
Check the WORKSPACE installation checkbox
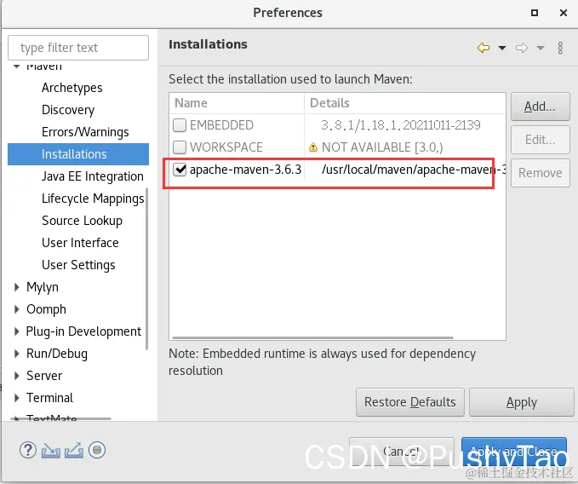click(x=180, y=147)
